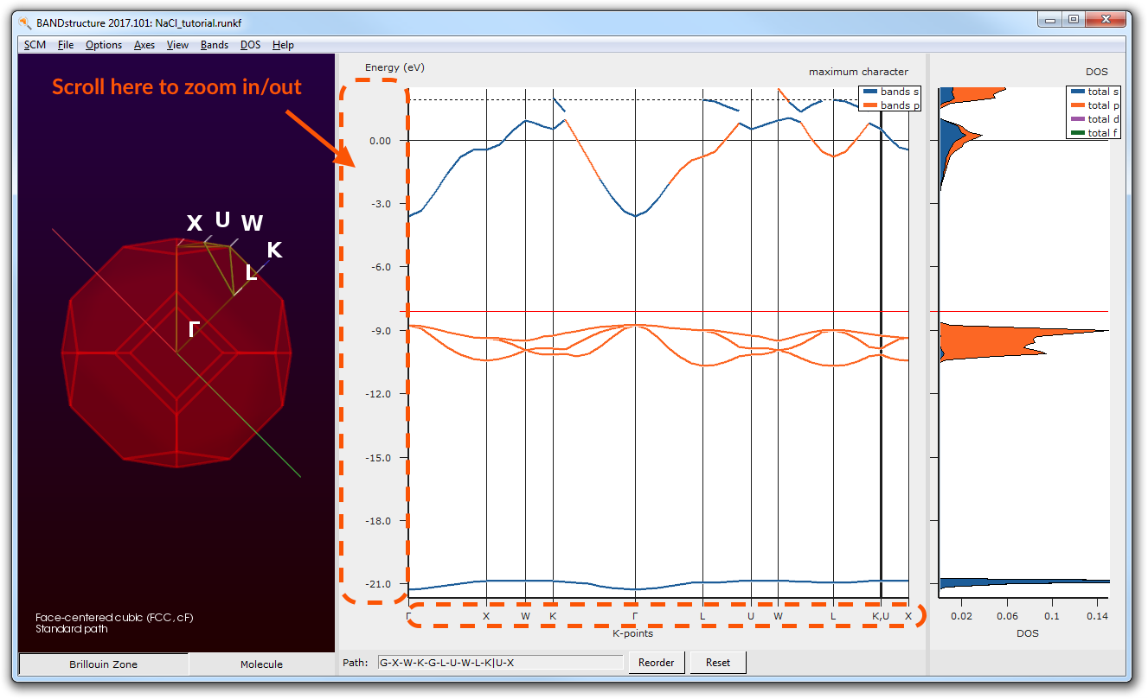Click the green 'total f' legend swatch
This screenshot has width=1148, height=699.
pos(1077,133)
